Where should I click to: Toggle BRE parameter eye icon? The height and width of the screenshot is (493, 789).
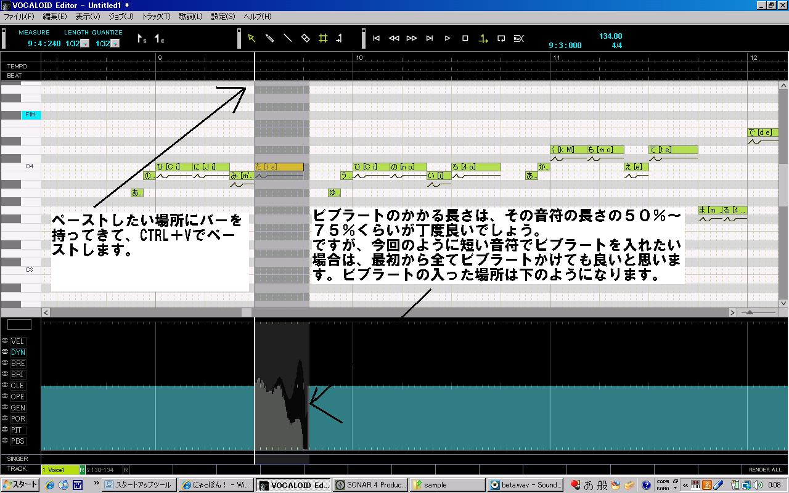coord(5,363)
